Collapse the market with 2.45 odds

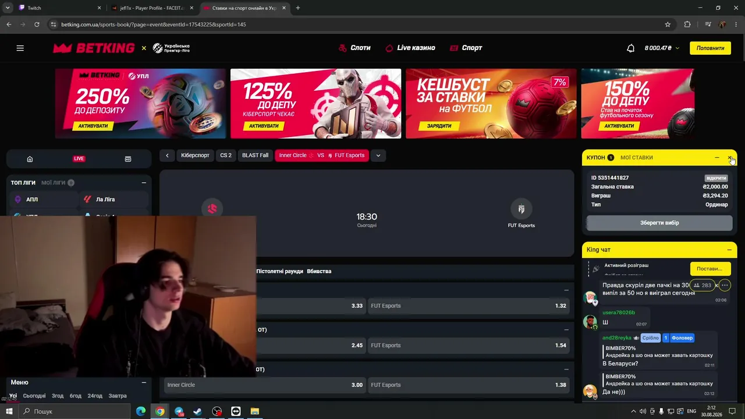566,330
